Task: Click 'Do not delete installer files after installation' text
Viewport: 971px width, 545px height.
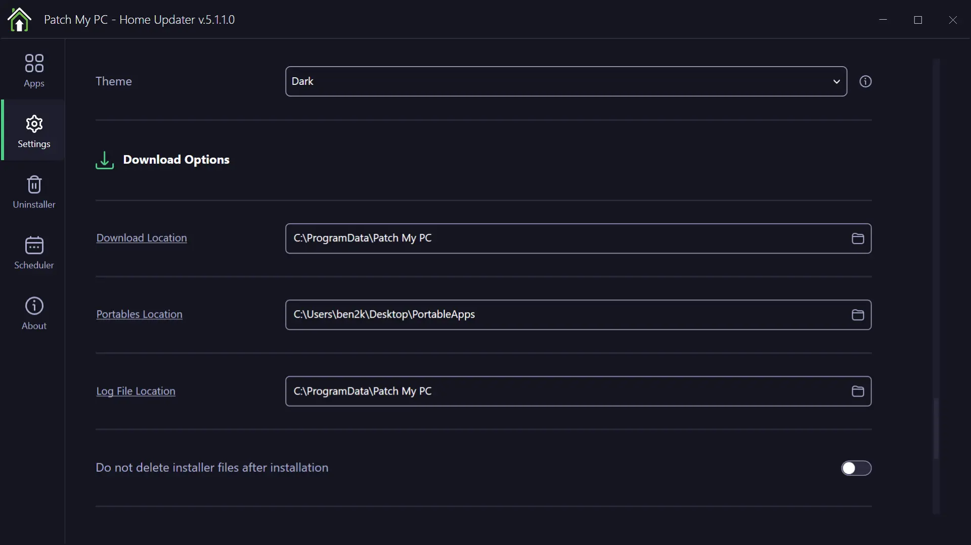Action: [x=212, y=468]
